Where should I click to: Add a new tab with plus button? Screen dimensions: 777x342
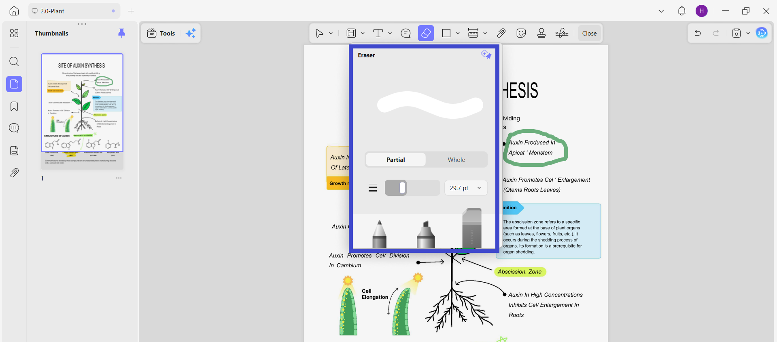point(131,11)
